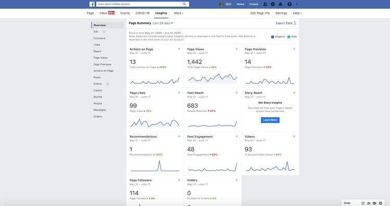The height and width of the screenshot is (206, 390).
Task: Start a video room from Chat bar
Action: pos(374,203)
